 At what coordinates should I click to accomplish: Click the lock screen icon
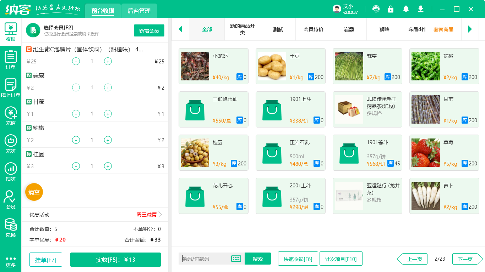(391, 9)
